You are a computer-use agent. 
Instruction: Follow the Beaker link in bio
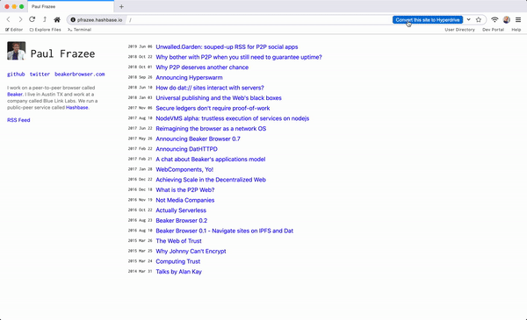click(15, 95)
